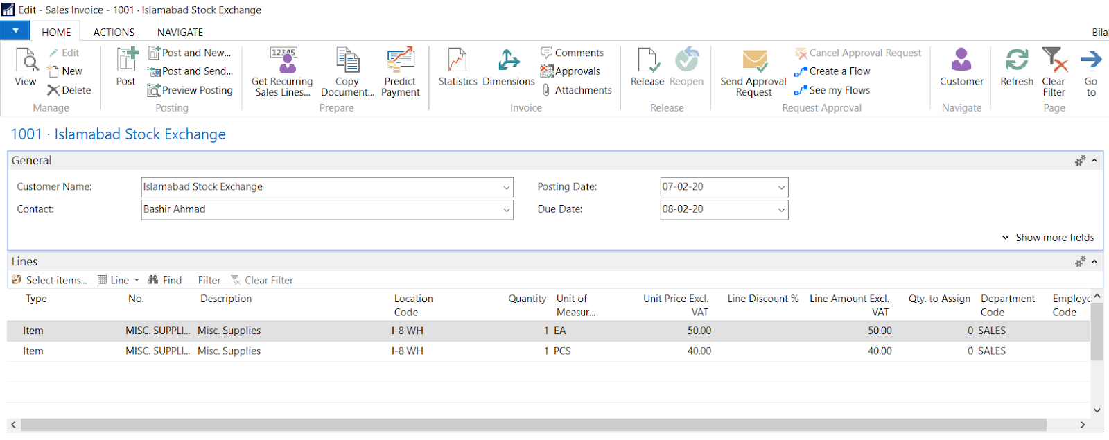Viewport: 1109px width, 440px height.
Task: Open Preview Posting
Action: click(x=190, y=90)
